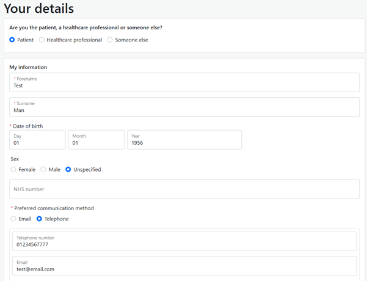Choose the Healthcare professional option
Viewport: 367px width, 281px height.
[x=42, y=40]
